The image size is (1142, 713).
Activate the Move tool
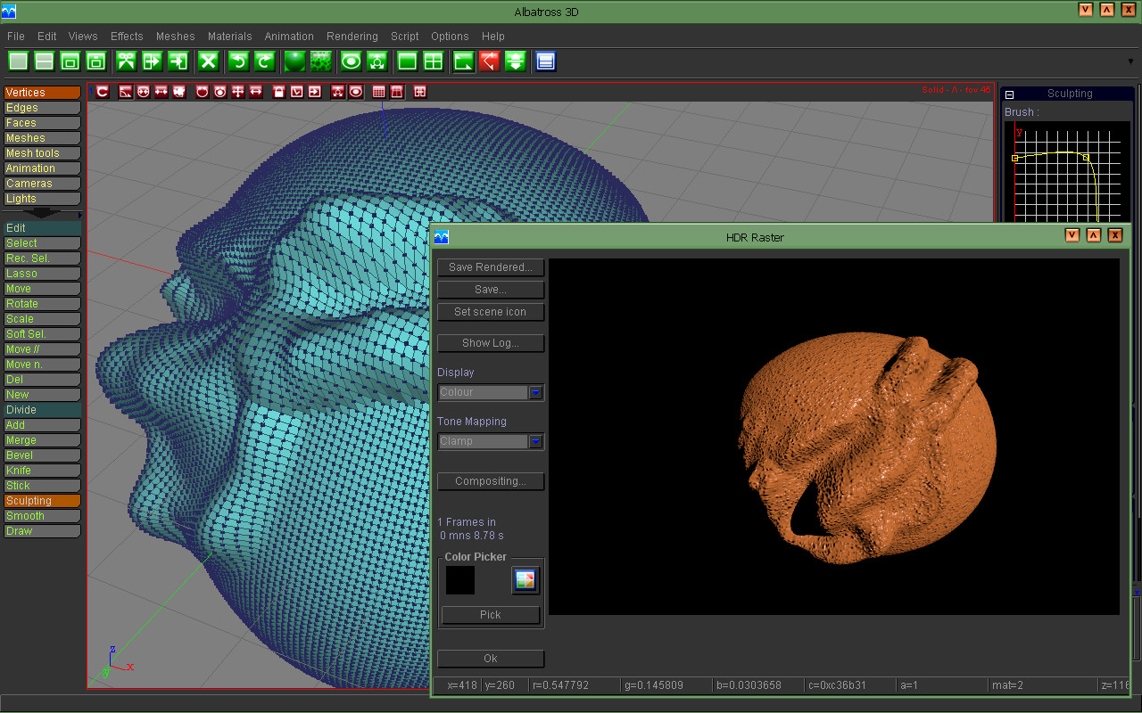(42, 289)
